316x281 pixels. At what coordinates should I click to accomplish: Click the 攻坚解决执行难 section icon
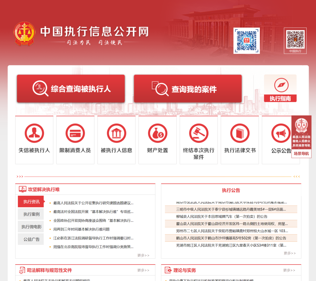click(22, 189)
